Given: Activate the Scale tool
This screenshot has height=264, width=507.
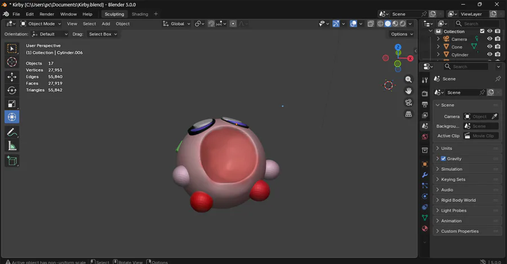Looking at the screenshot, I should [x=12, y=104].
